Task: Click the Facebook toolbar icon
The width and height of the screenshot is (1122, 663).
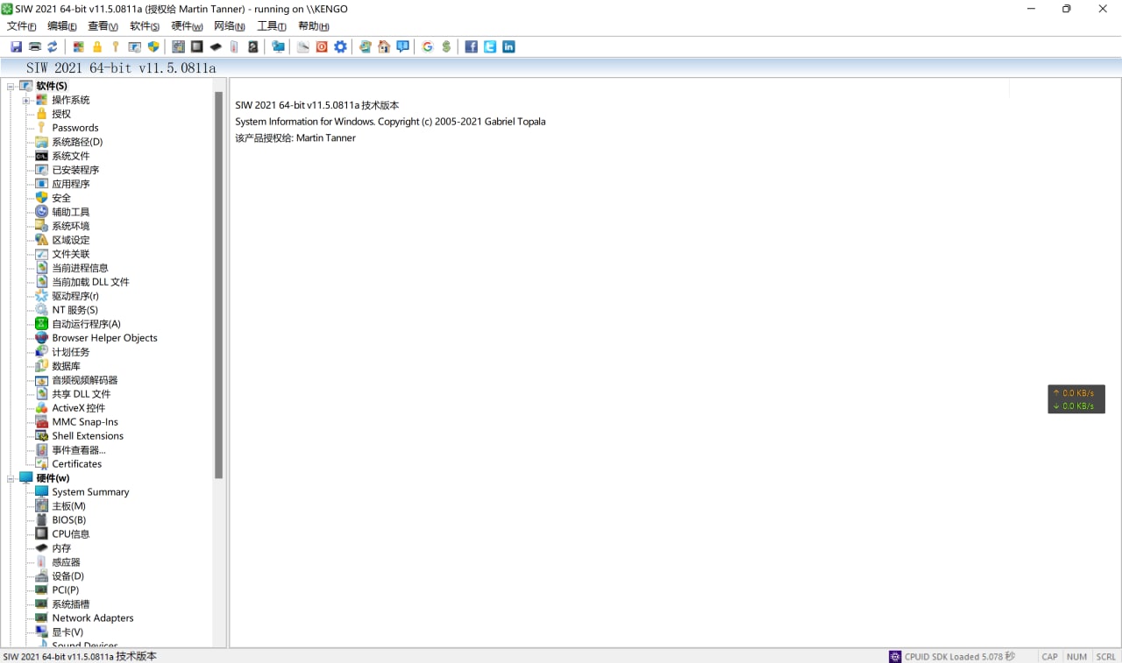Action: pos(472,47)
